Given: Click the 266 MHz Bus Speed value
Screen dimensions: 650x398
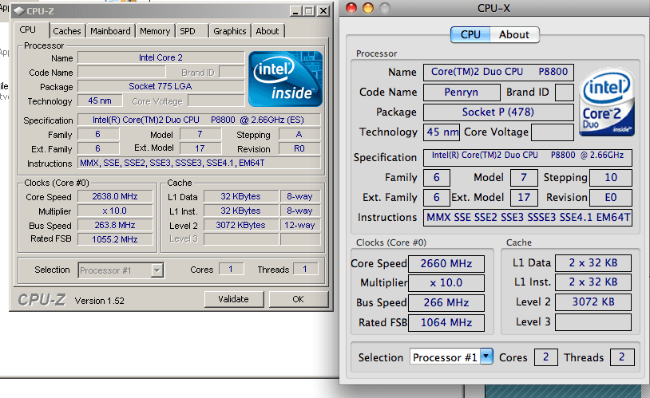Looking at the screenshot, I should pyautogui.click(x=446, y=303).
